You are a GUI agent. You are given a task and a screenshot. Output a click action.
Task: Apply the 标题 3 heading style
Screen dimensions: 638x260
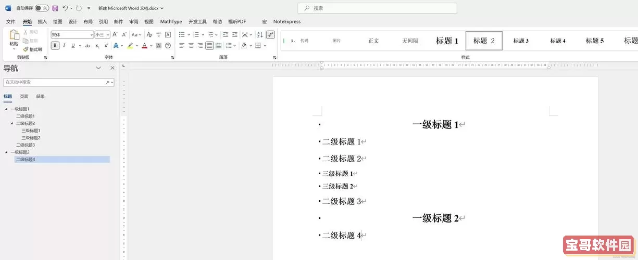521,41
